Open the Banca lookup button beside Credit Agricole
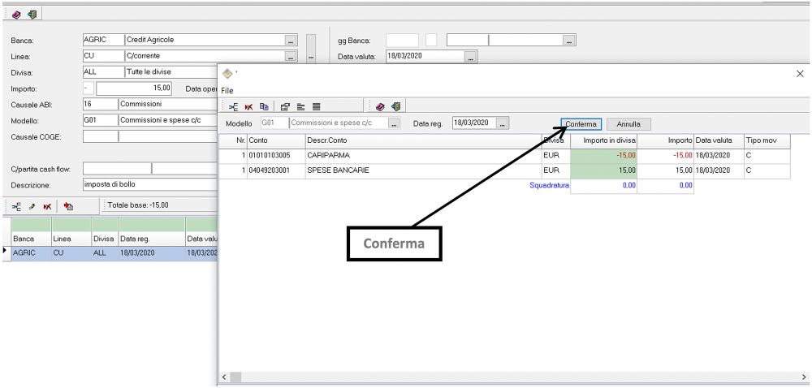 tap(290, 40)
